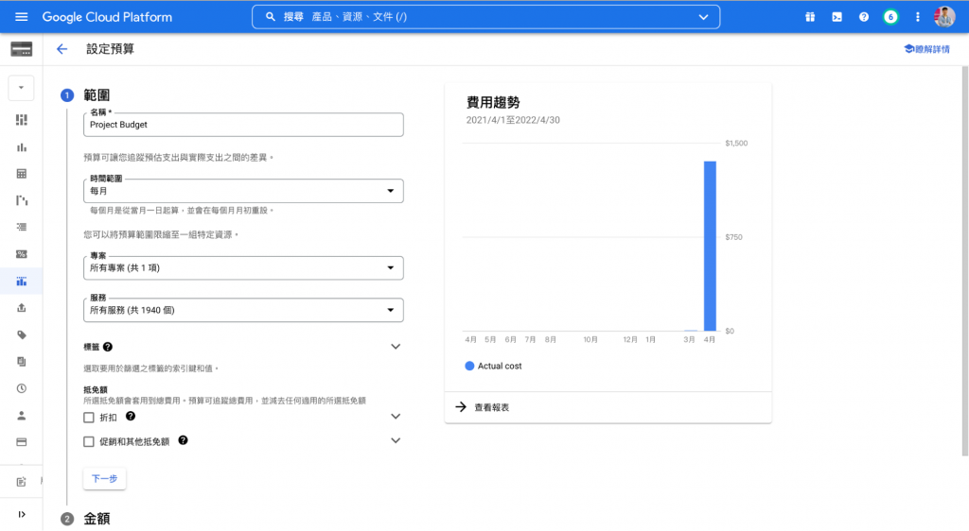Open the 服務 所有服務 dropdown
The width and height of the screenshot is (969, 531).
pyautogui.click(x=243, y=310)
